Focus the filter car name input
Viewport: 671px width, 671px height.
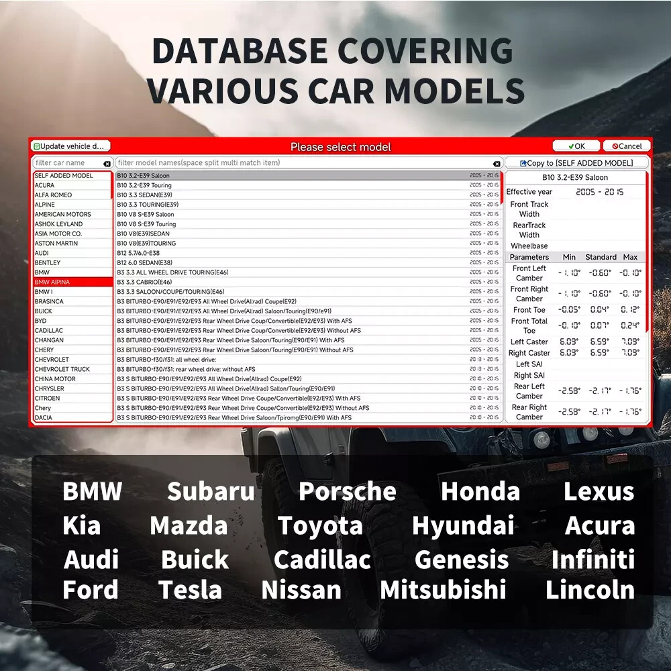tap(68, 163)
